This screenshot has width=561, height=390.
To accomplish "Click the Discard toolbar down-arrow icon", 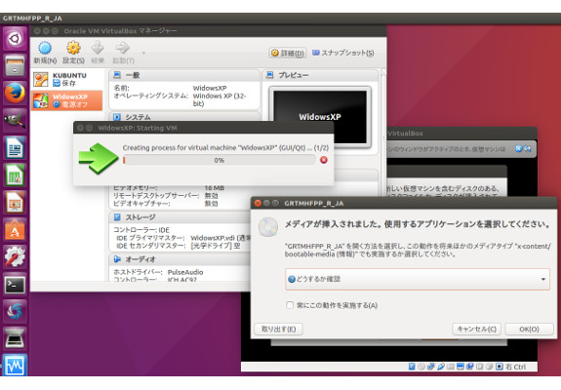I will click(98, 53).
